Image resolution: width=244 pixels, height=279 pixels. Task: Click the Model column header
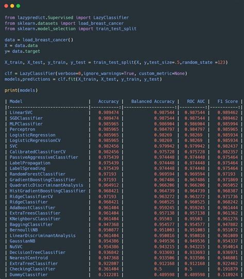coord(16,101)
